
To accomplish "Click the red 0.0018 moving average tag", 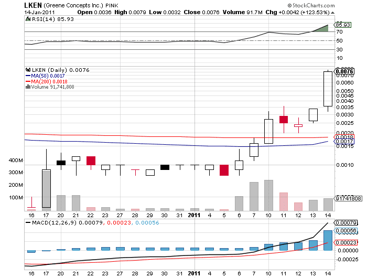I will coord(345,137).
